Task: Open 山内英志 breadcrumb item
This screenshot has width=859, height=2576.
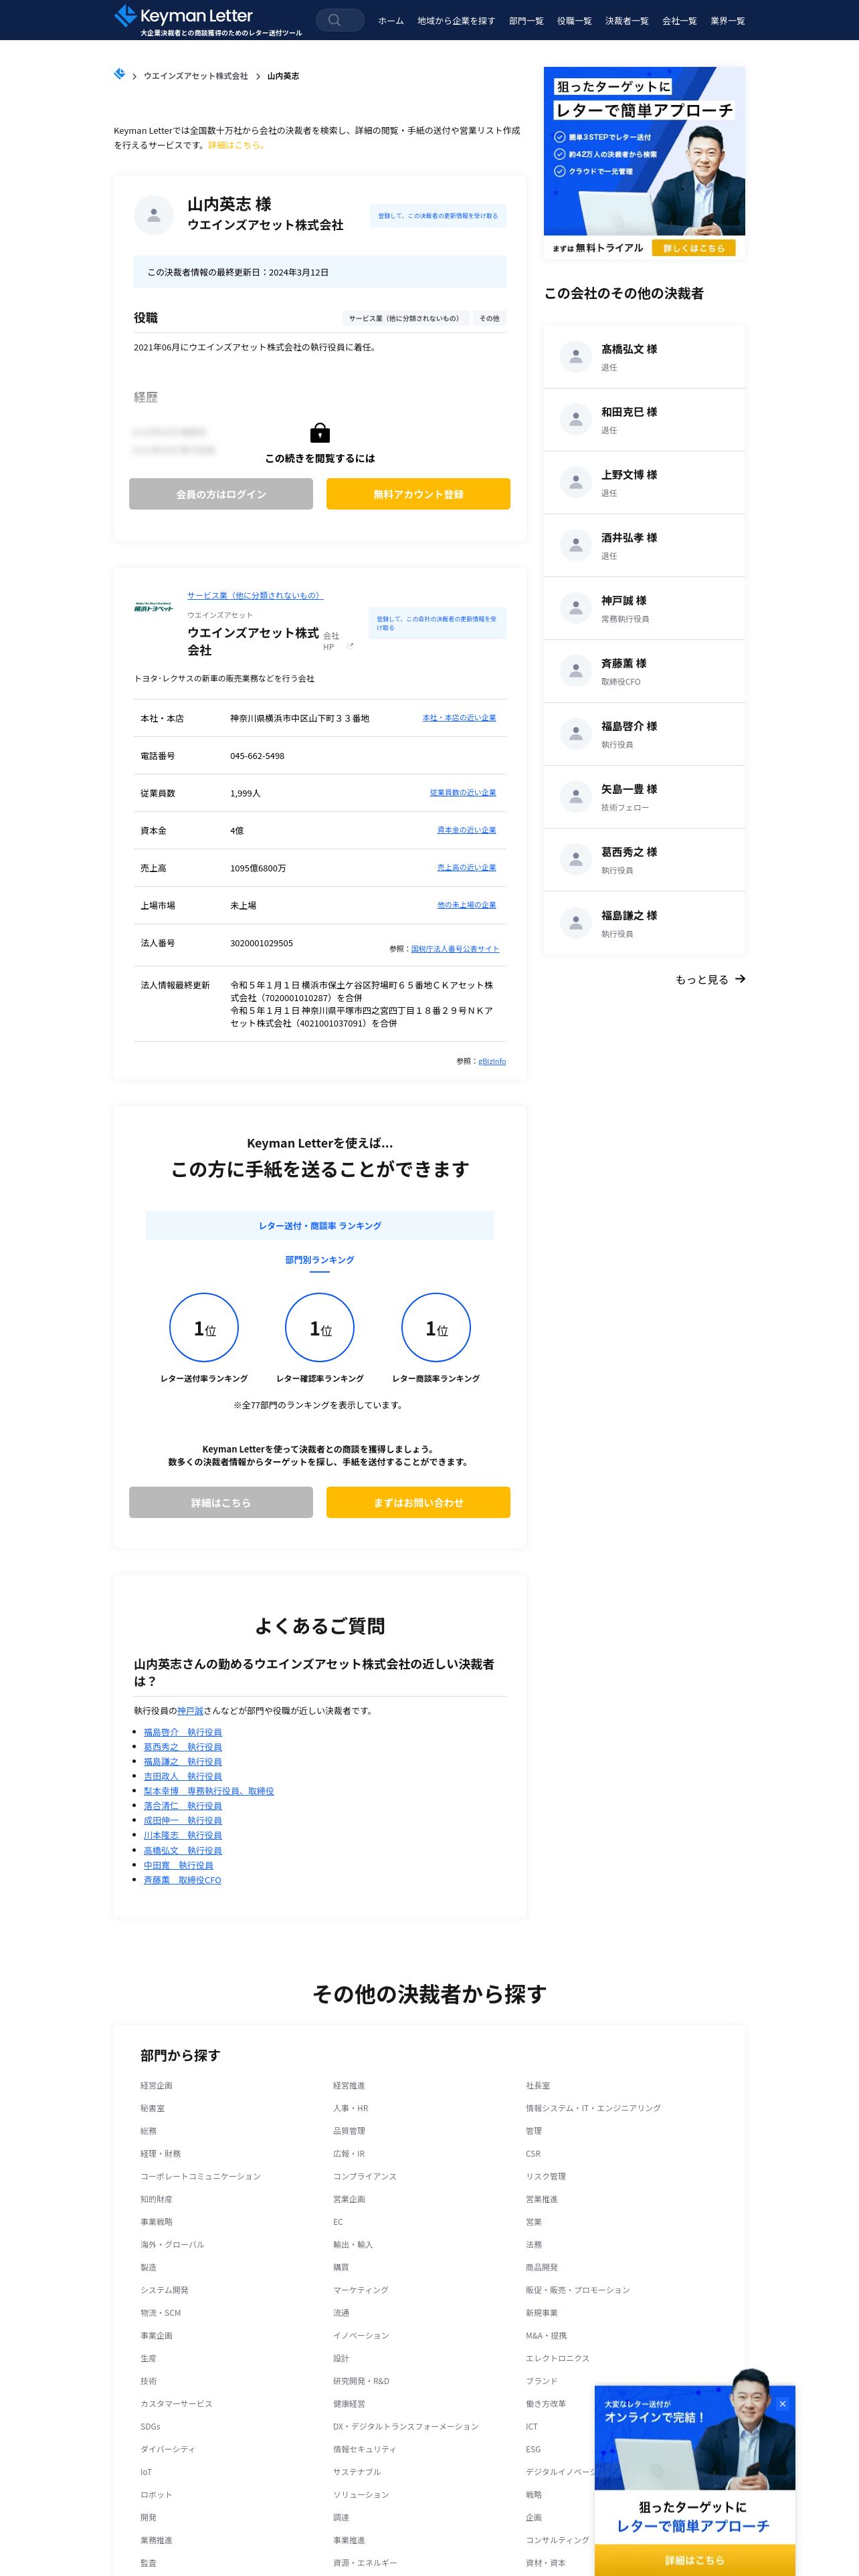Action: point(283,76)
